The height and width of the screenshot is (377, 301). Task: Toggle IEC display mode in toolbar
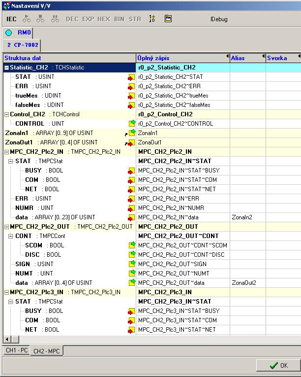click(x=11, y=19)
